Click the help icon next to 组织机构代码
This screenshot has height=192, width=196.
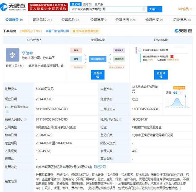(x=121, y=119)
